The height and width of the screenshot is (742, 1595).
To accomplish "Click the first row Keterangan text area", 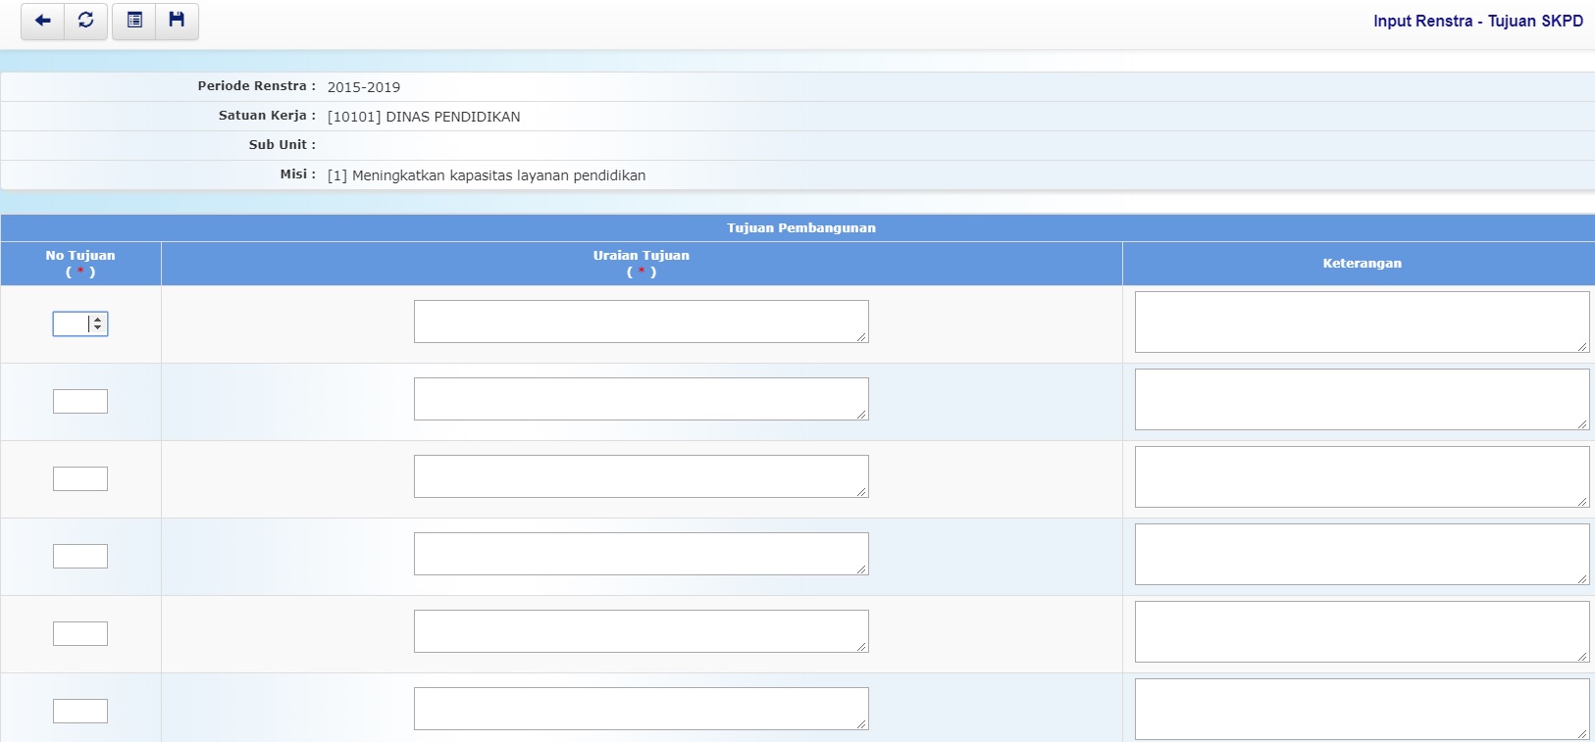I will click(1361, 322).
